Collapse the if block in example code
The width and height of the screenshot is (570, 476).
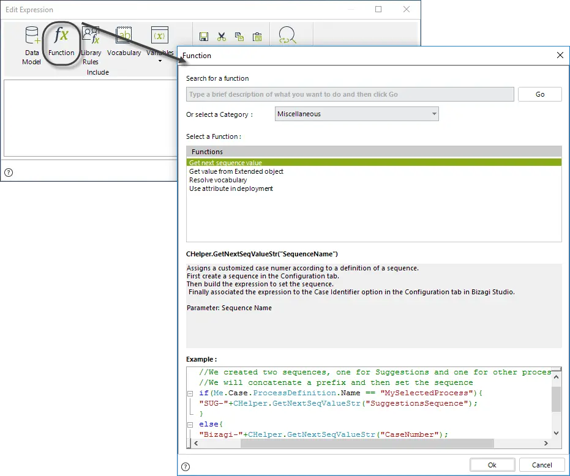coord(190,393)
